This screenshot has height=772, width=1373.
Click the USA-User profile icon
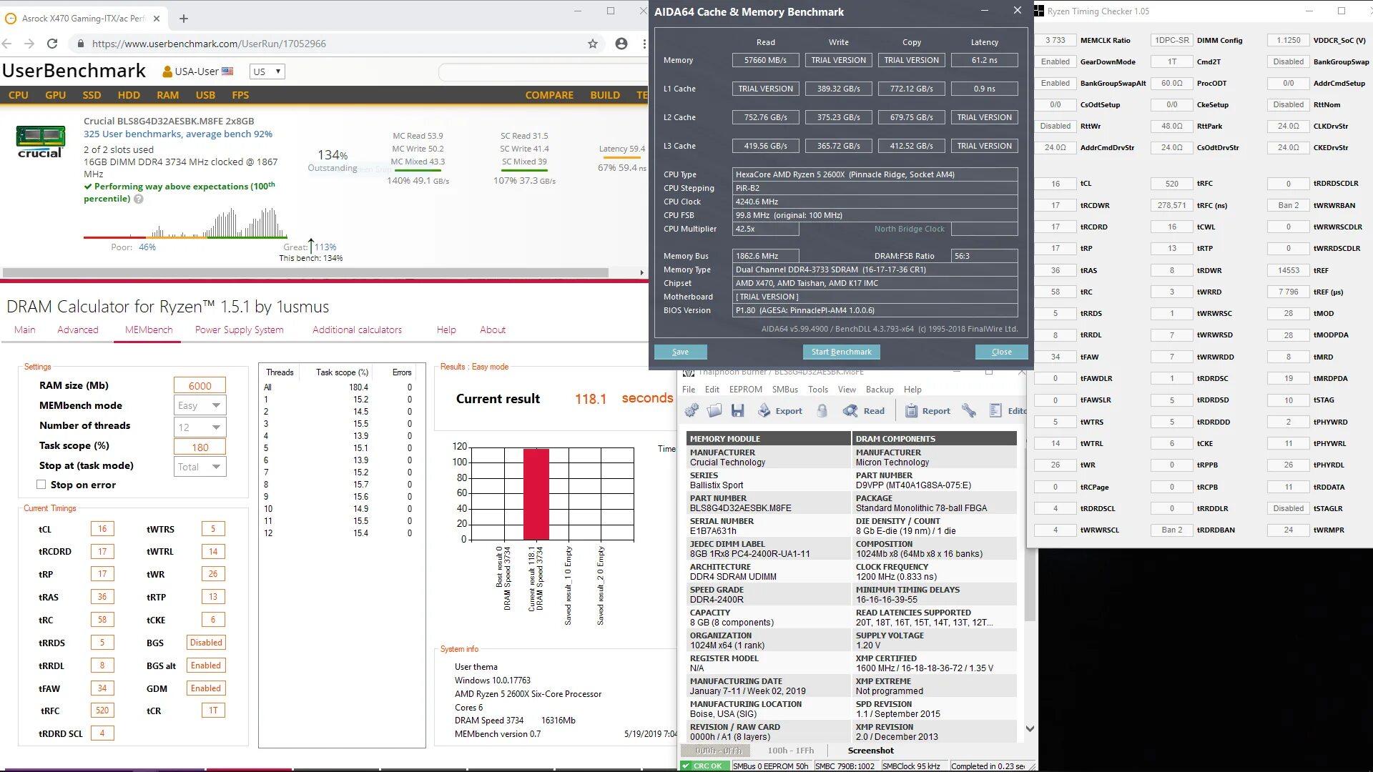pyautogui.click(x=167, y=71)
